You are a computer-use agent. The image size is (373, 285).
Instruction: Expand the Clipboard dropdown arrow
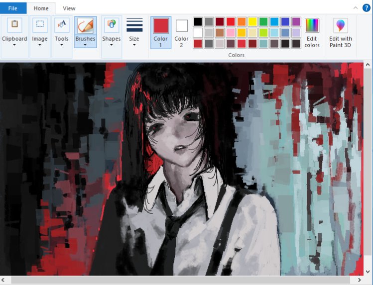pos(14,45)
